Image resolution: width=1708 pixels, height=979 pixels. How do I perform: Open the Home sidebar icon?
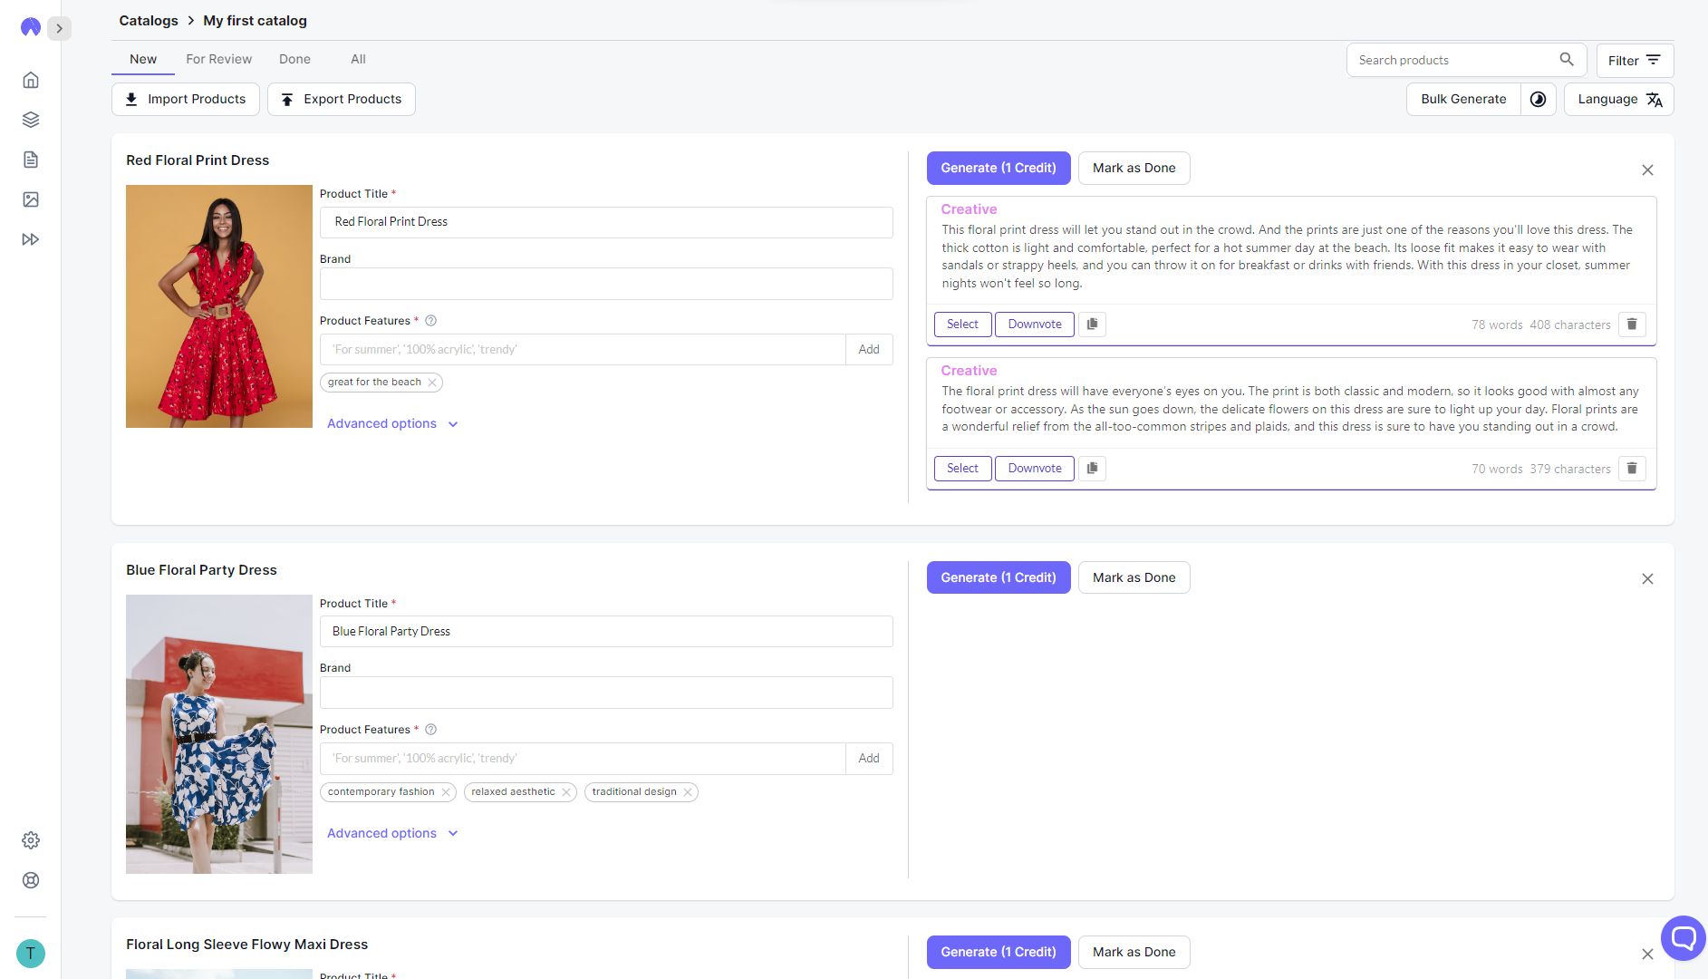point(31,80)
